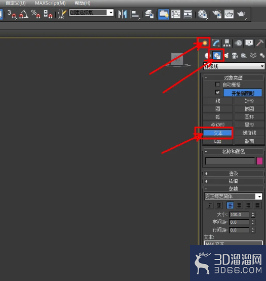
Task: Select the Cameras category icon
Action: point(235,56)
